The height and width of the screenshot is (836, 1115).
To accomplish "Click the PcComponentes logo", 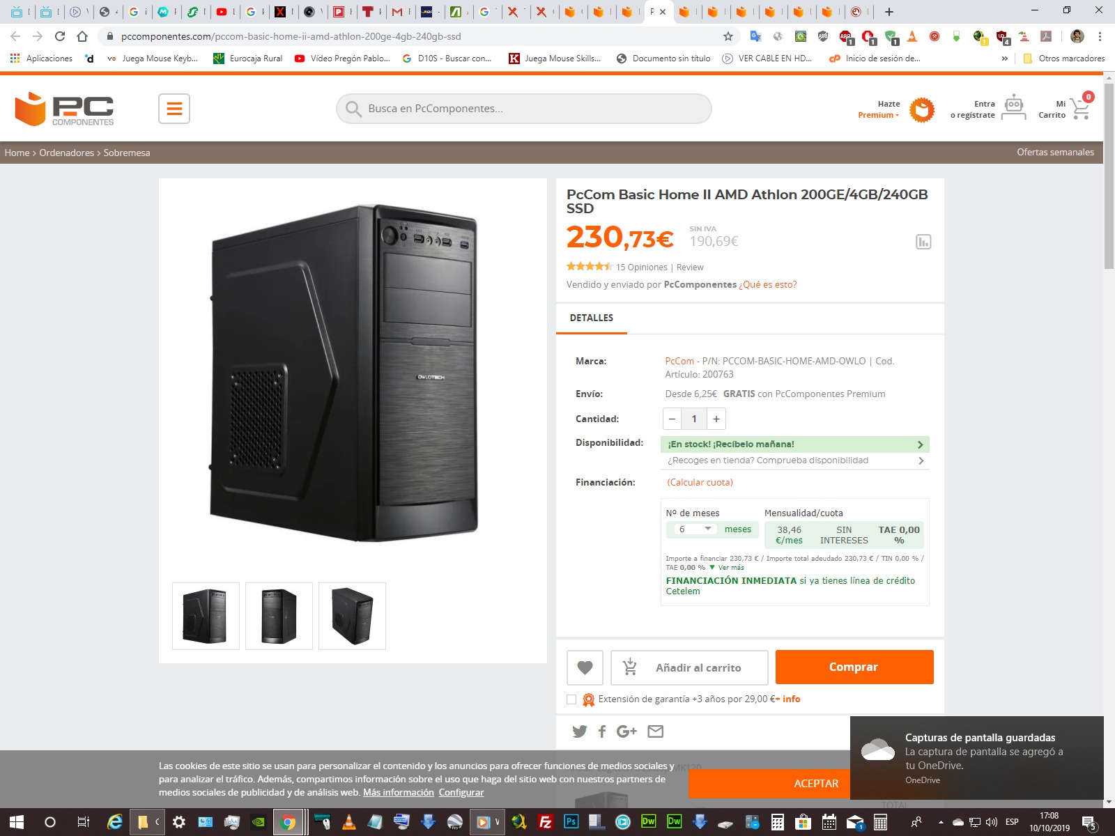I will 64,109.
